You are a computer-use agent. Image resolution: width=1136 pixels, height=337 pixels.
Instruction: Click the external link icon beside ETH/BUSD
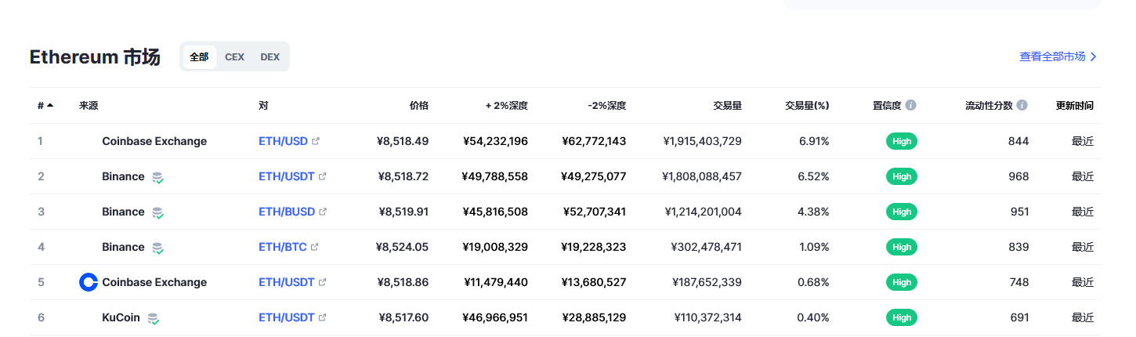pos(323,212)
